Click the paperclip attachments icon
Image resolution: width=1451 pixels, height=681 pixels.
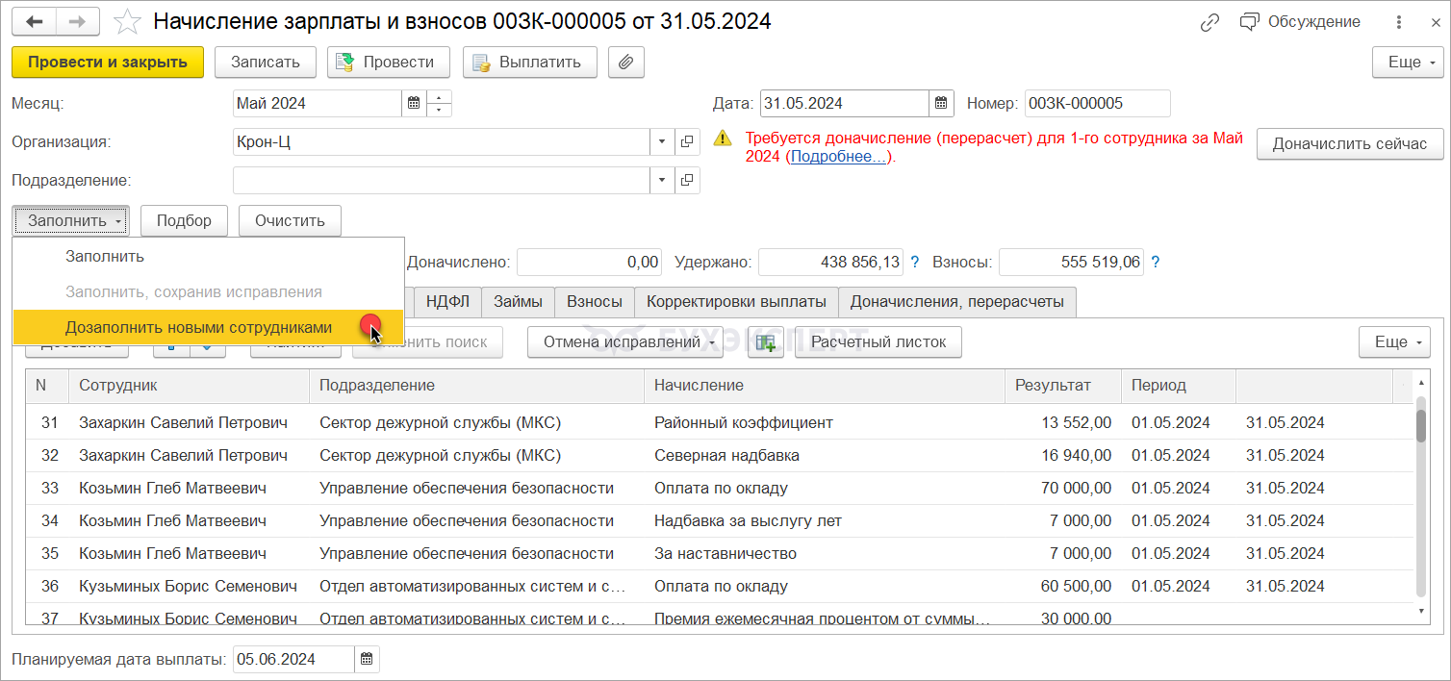pyautogui.click(x=625, y=63)
